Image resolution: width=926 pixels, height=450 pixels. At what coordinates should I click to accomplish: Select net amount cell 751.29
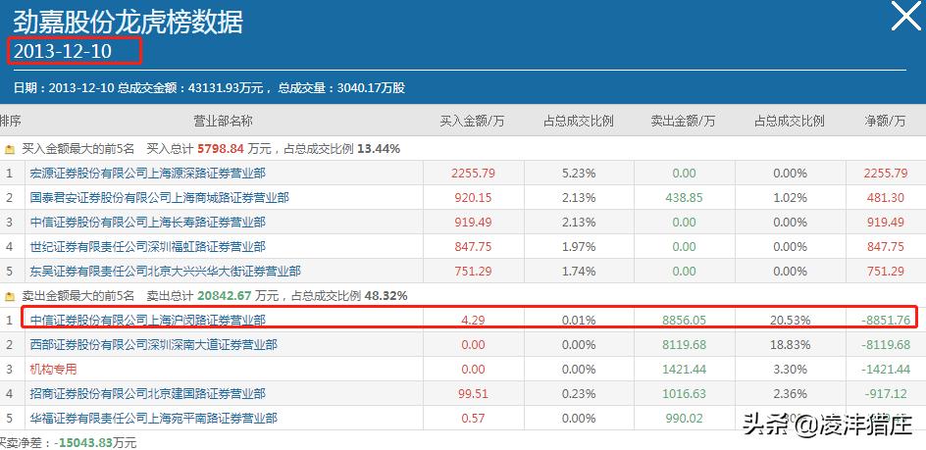tap(885, 271)
